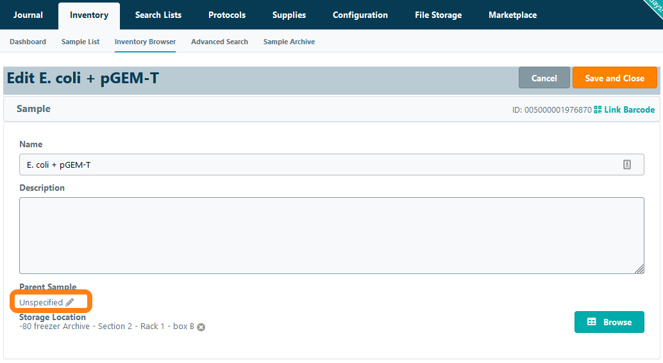Click into the Description text area
The width and height of the screenshot is (663, 363).
tap(331, 235)
